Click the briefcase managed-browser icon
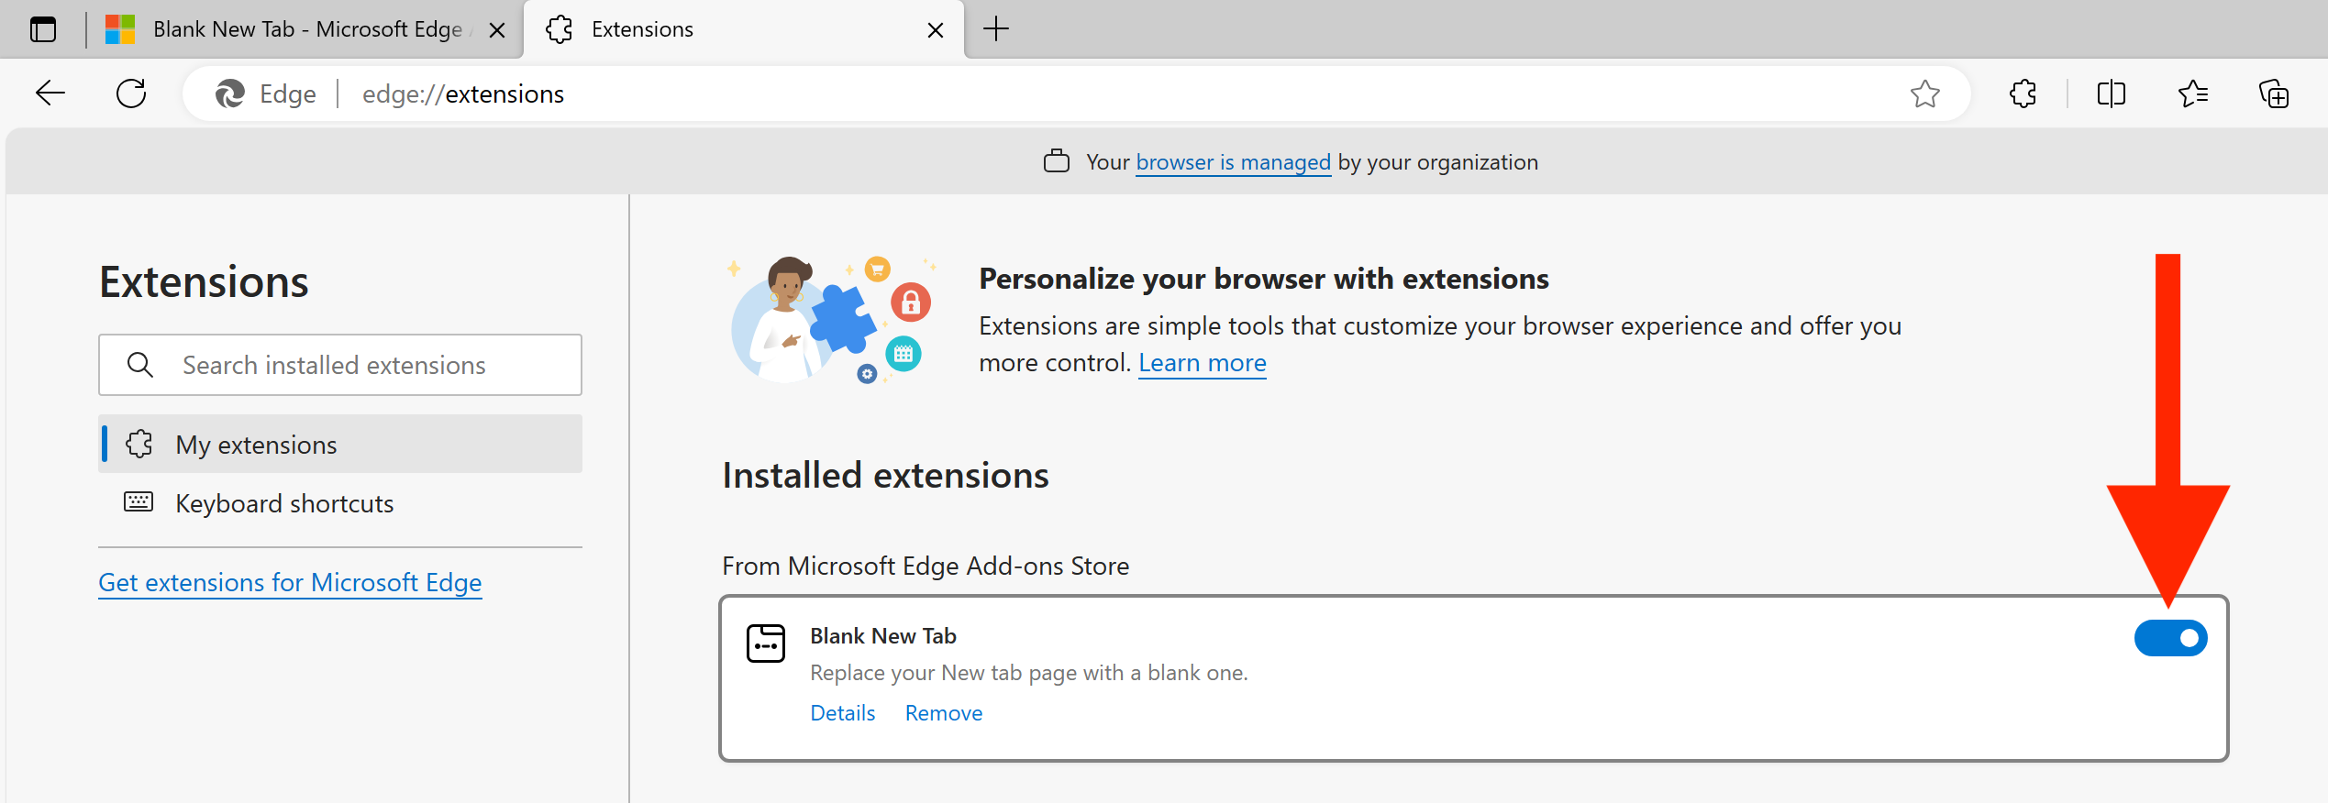This screenshot has width=2328, height=803. [x=1057, y=161]
